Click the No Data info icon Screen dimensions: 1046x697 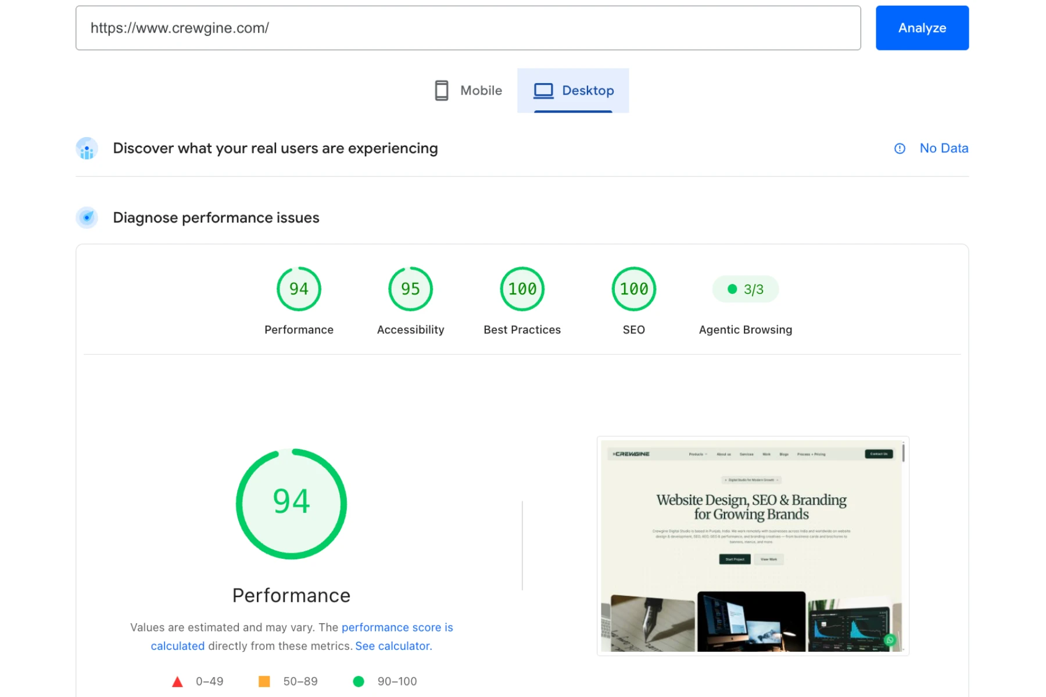tap(900, 149)
